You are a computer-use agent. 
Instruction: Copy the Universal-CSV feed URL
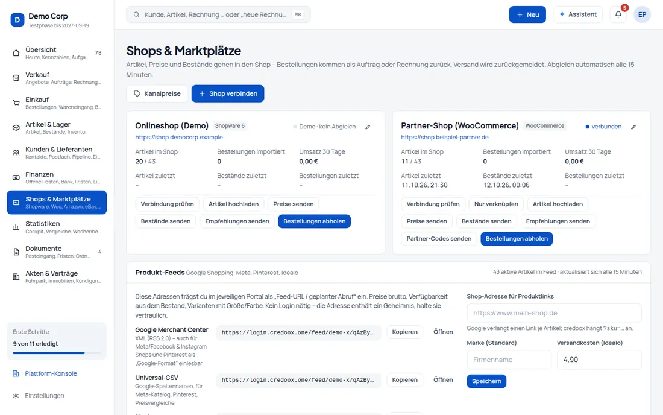404,380
